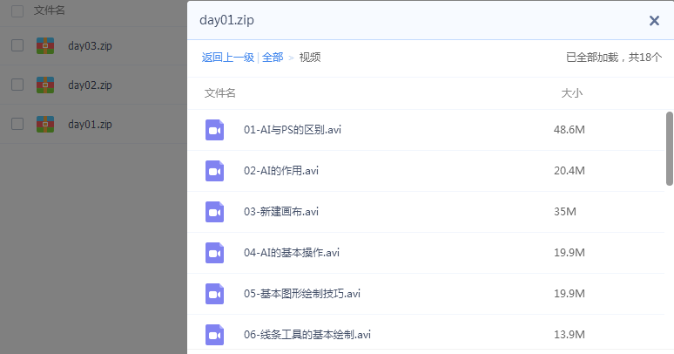This screenshot has height=354, width=674.
Task: Tick the checkbox for day03.zip
Action: (17, 45)
